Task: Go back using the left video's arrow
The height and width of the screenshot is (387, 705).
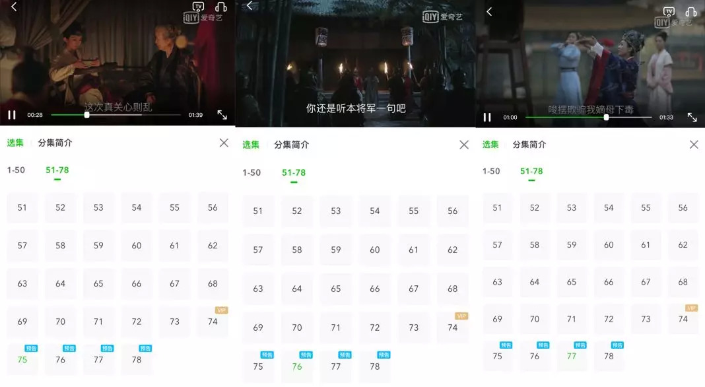Action: 14,7
